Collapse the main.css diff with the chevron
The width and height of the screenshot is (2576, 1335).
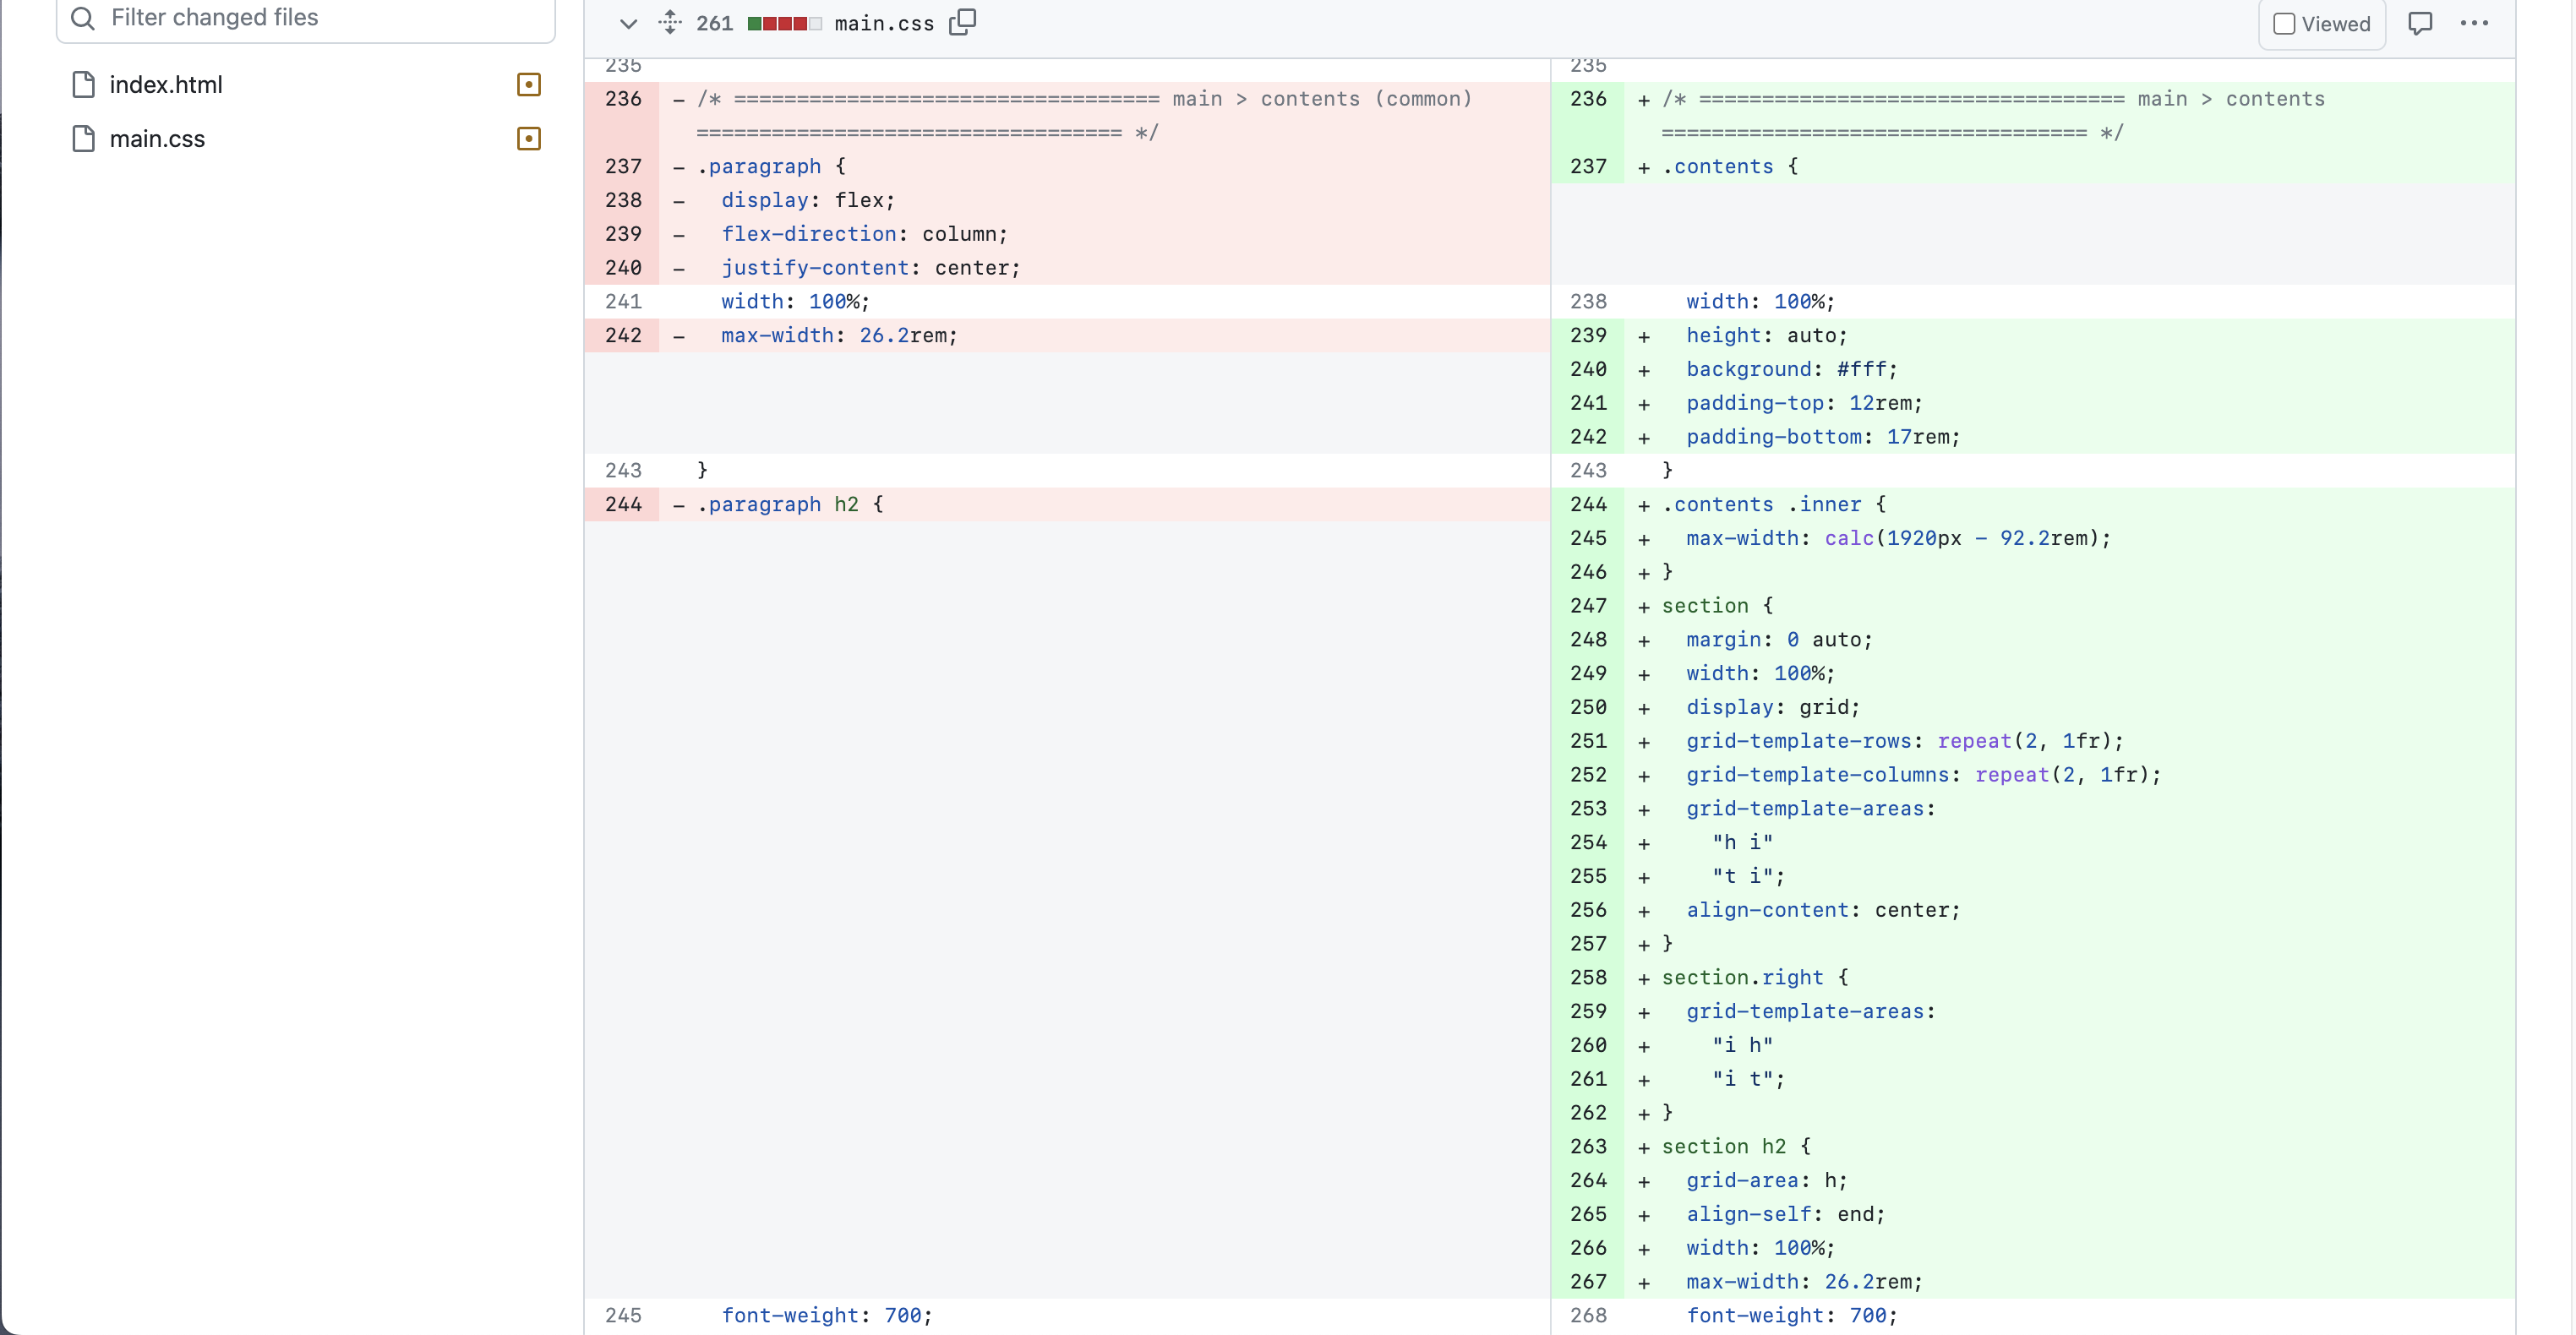tap(628, 23)
